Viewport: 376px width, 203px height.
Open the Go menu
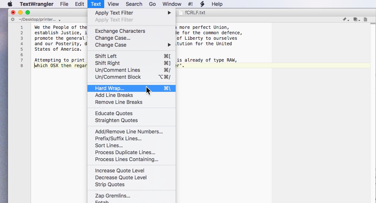(152, 4)
